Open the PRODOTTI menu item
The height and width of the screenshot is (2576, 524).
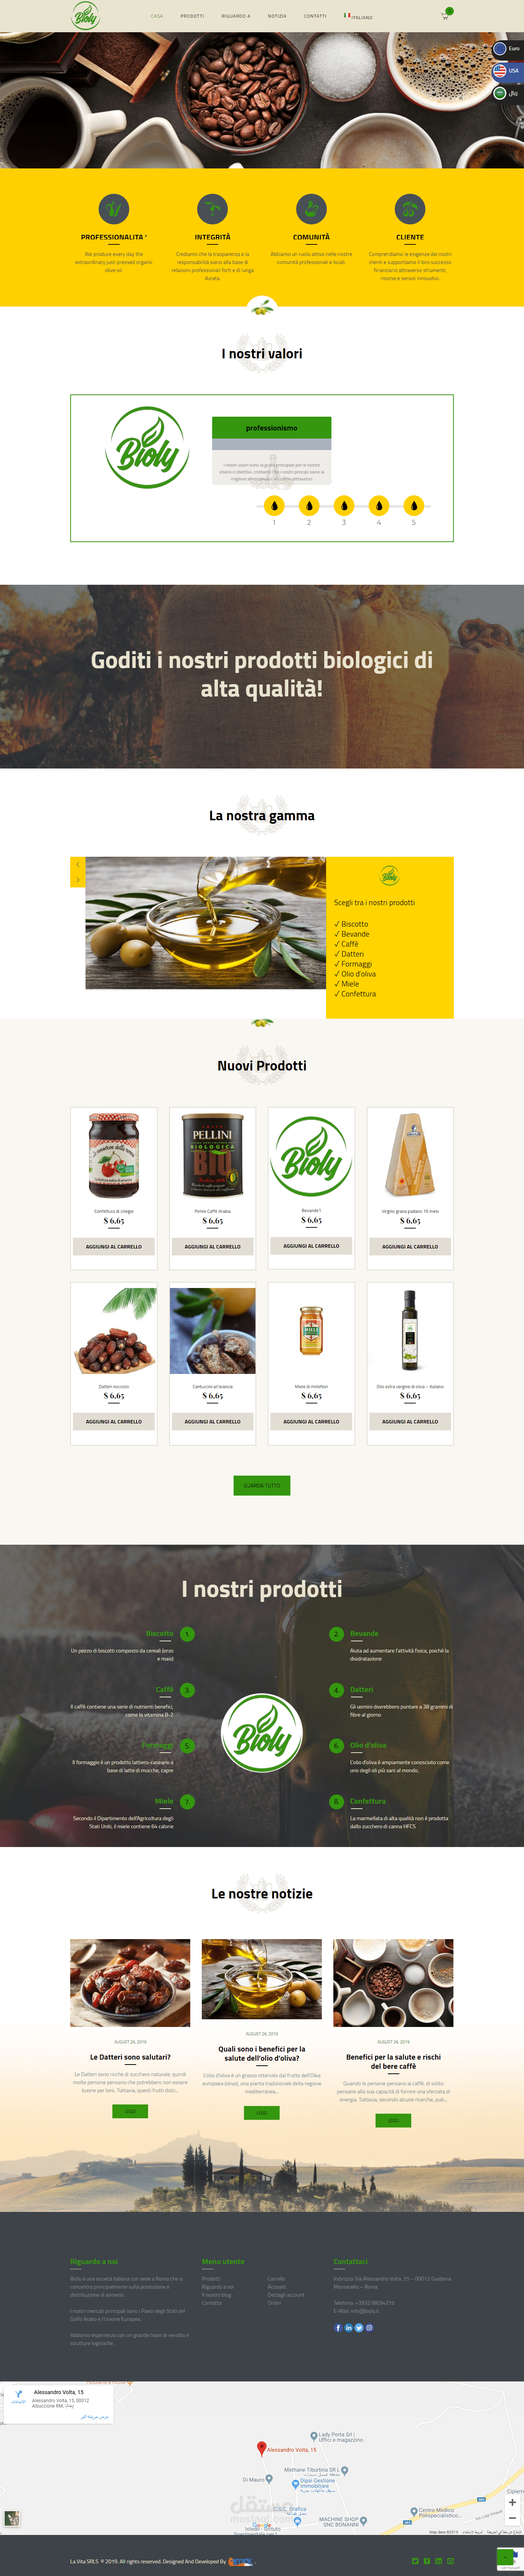pos(192,16)
